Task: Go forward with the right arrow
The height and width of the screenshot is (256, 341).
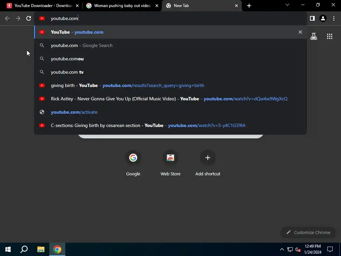Action: click(18, 19)
